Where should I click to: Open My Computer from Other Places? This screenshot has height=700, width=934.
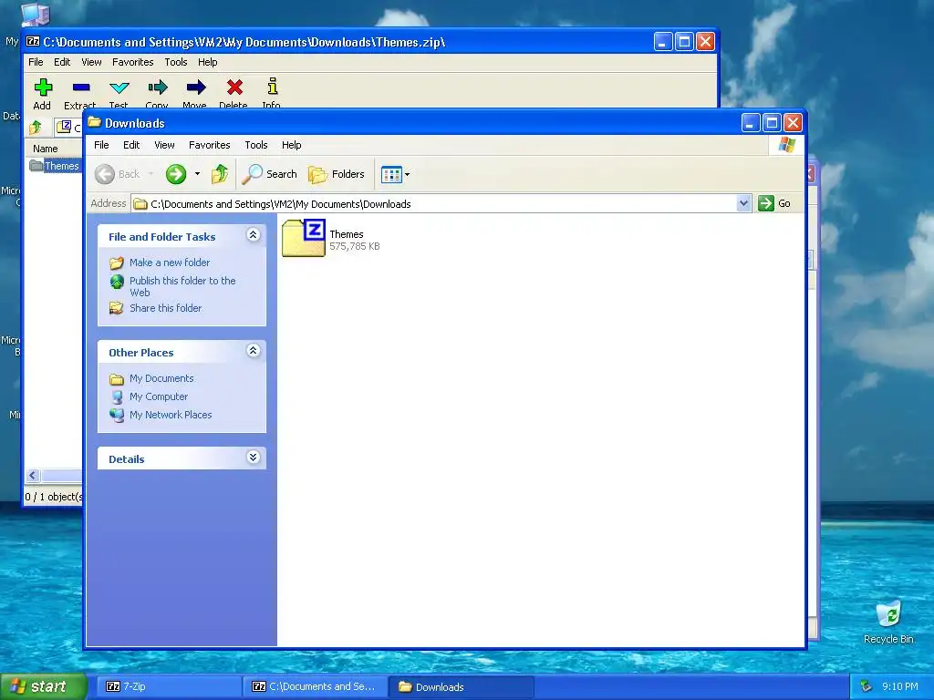159,396
